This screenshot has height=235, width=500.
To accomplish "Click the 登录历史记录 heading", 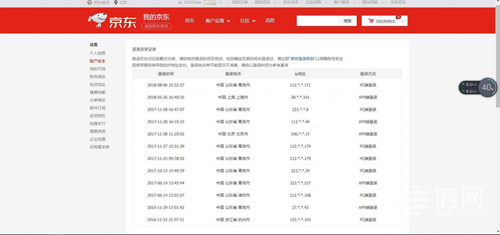I will pos(144,49).
